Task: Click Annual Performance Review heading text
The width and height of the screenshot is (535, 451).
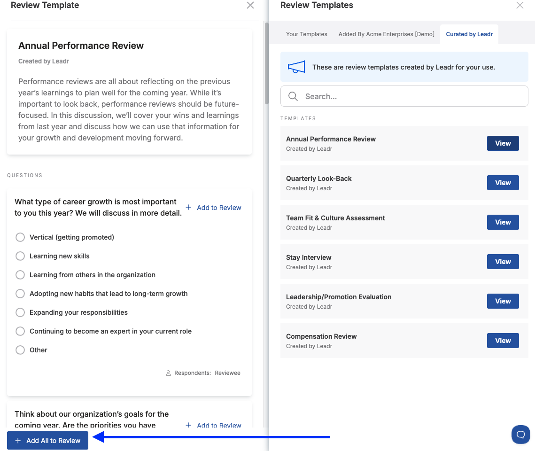Action: coord(81,46)
